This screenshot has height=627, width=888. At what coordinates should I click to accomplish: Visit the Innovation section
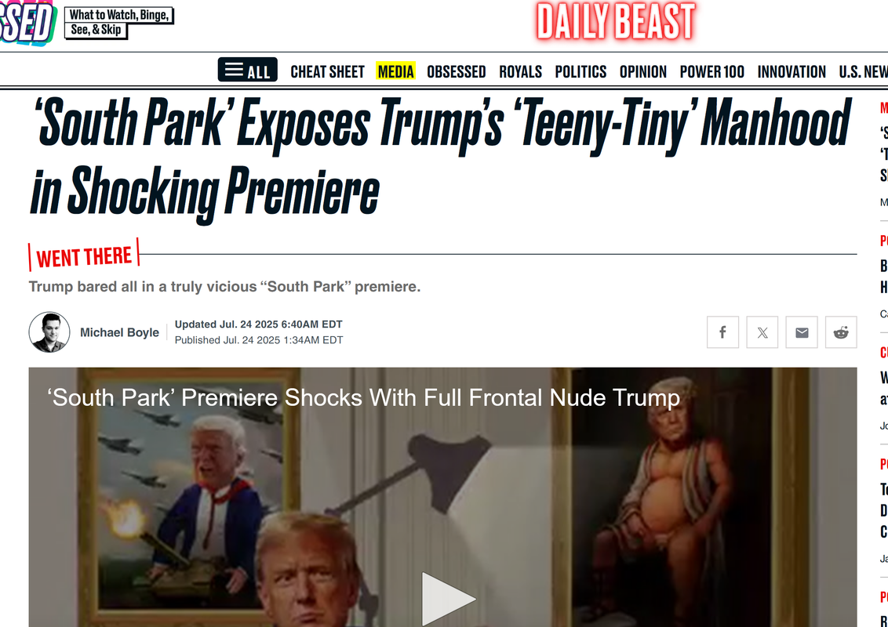pos(792,72)
